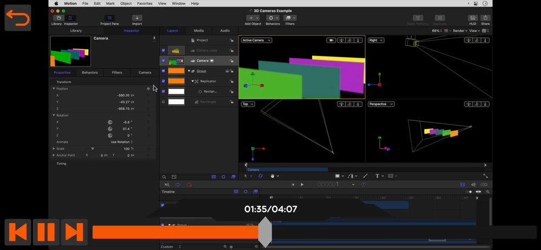Image resolution: width=541 pixels, height=250 pixels.
Task: Toggle the Project Pane button
Action: [x=110, y=18]
